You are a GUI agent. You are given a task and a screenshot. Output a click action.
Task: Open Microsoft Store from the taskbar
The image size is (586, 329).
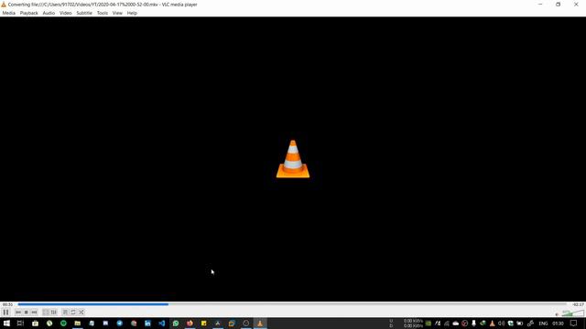coord(35,324)
